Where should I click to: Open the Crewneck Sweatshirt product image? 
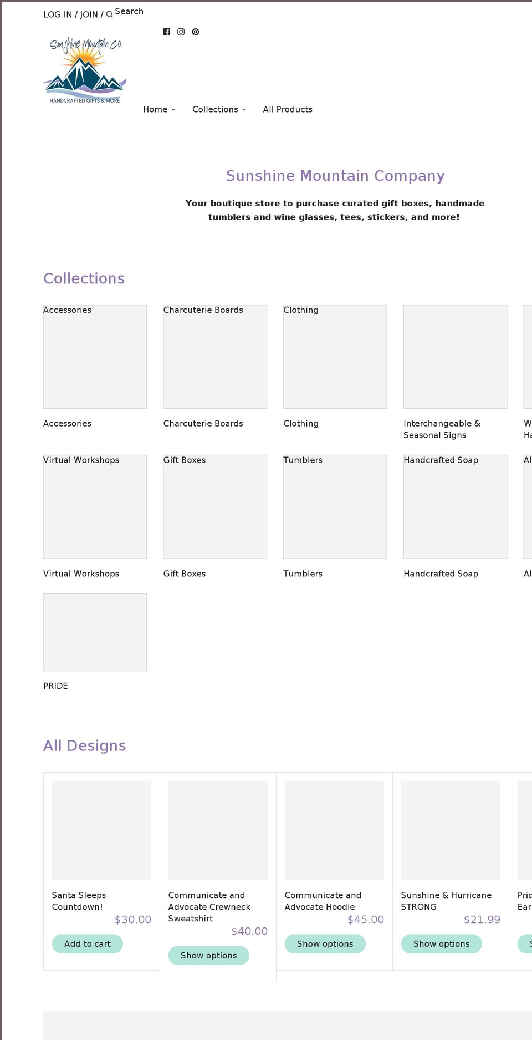(x=218, y=830)
